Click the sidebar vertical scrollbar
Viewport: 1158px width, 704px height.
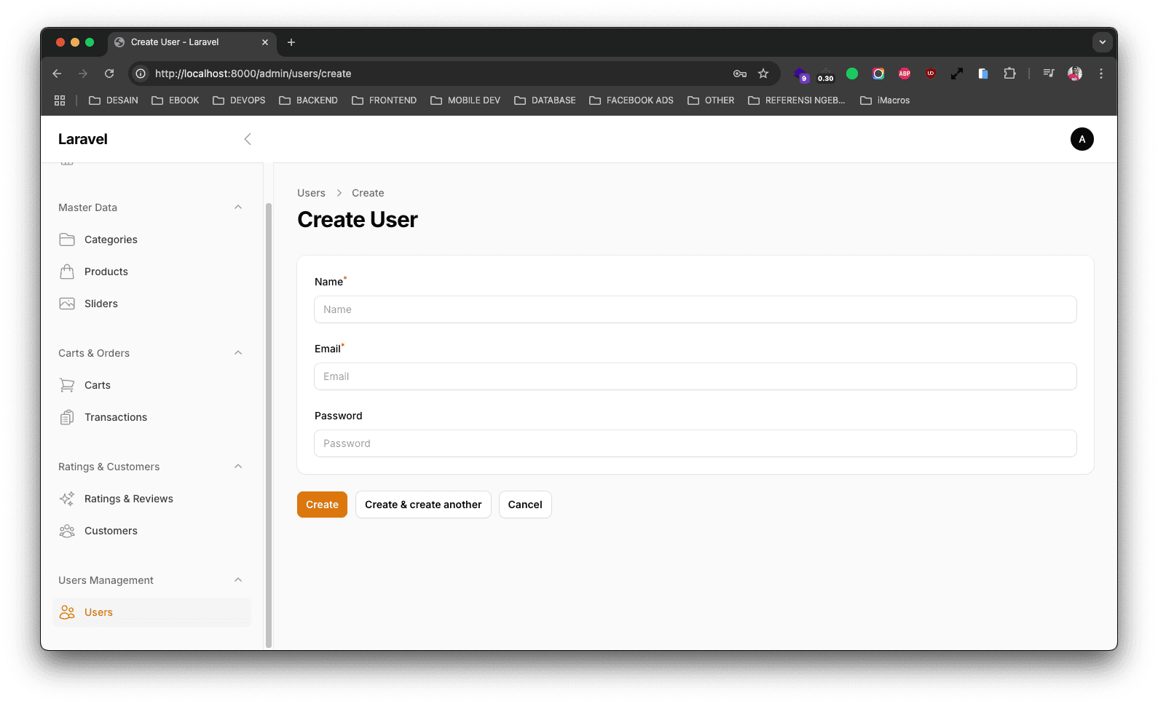(x=268, y=422)
